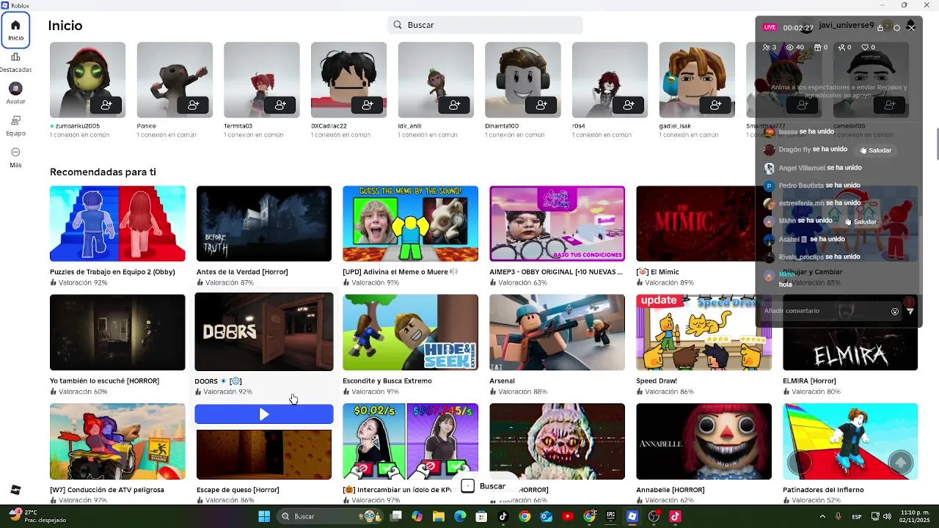Open the Windows Start menu
939x528 pixels.
[x=264, y=516]
